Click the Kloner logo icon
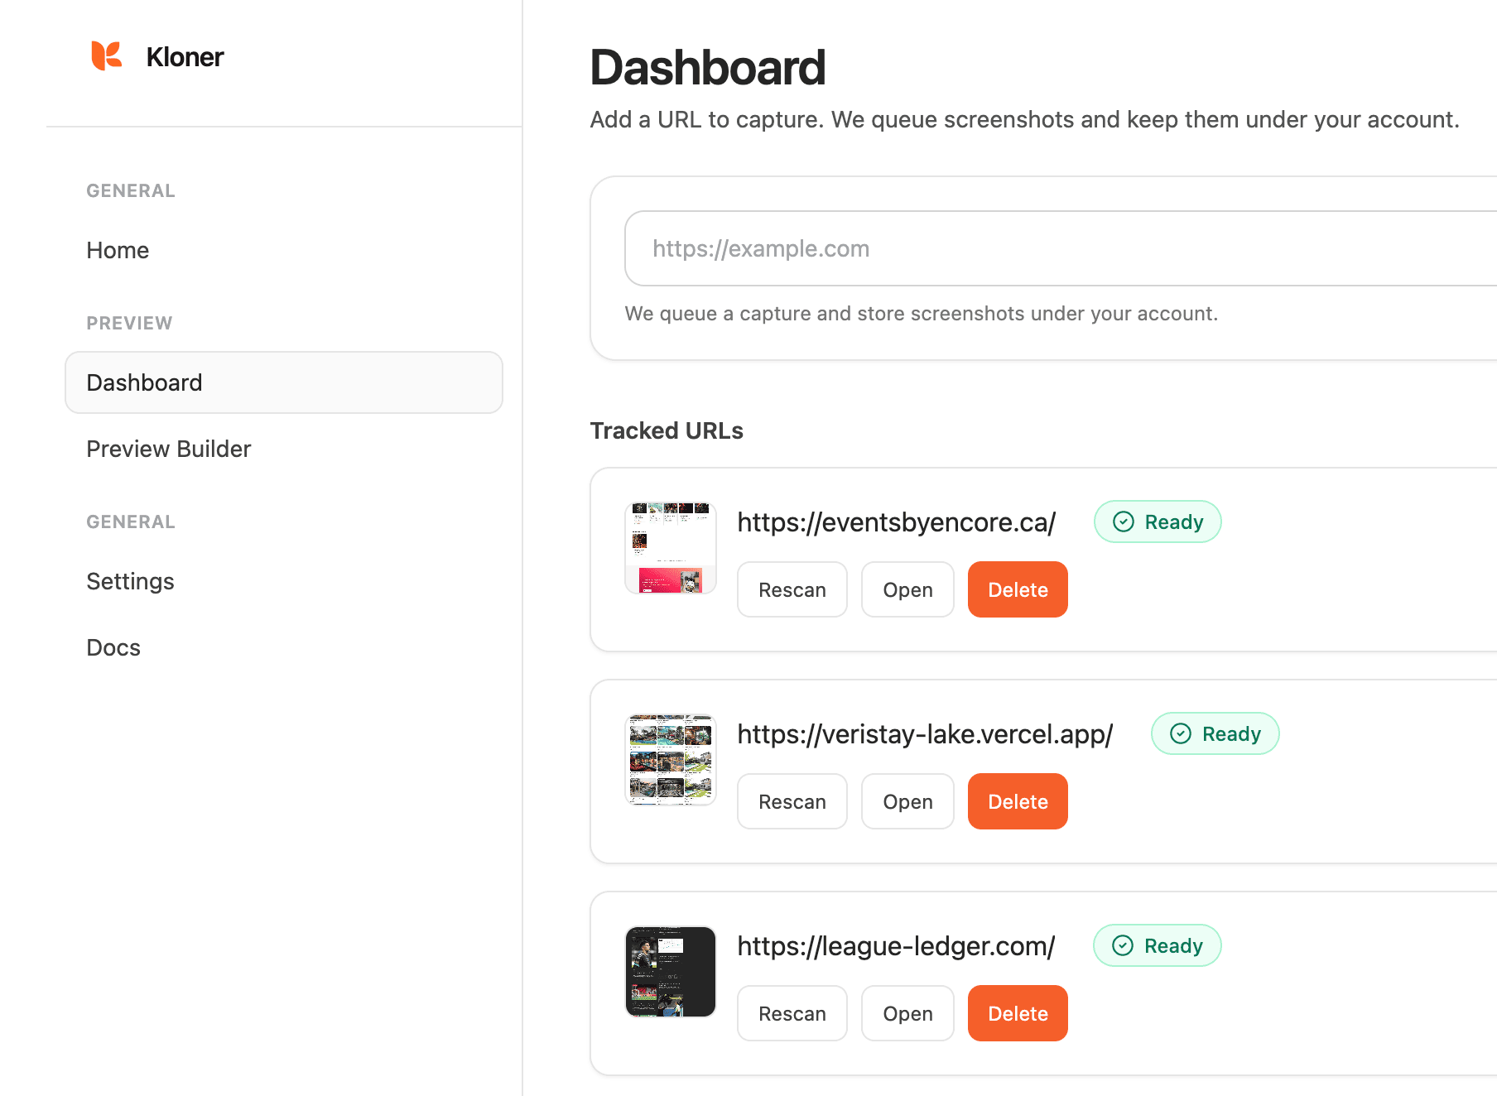1497x1096 pixels. point(108,56)
